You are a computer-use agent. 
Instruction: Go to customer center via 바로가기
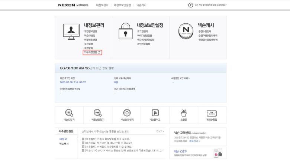pyautogui.click(x=194, y=141)
